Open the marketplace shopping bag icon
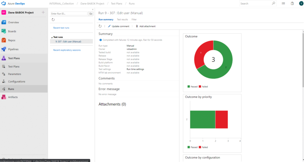 coord(292,4)
